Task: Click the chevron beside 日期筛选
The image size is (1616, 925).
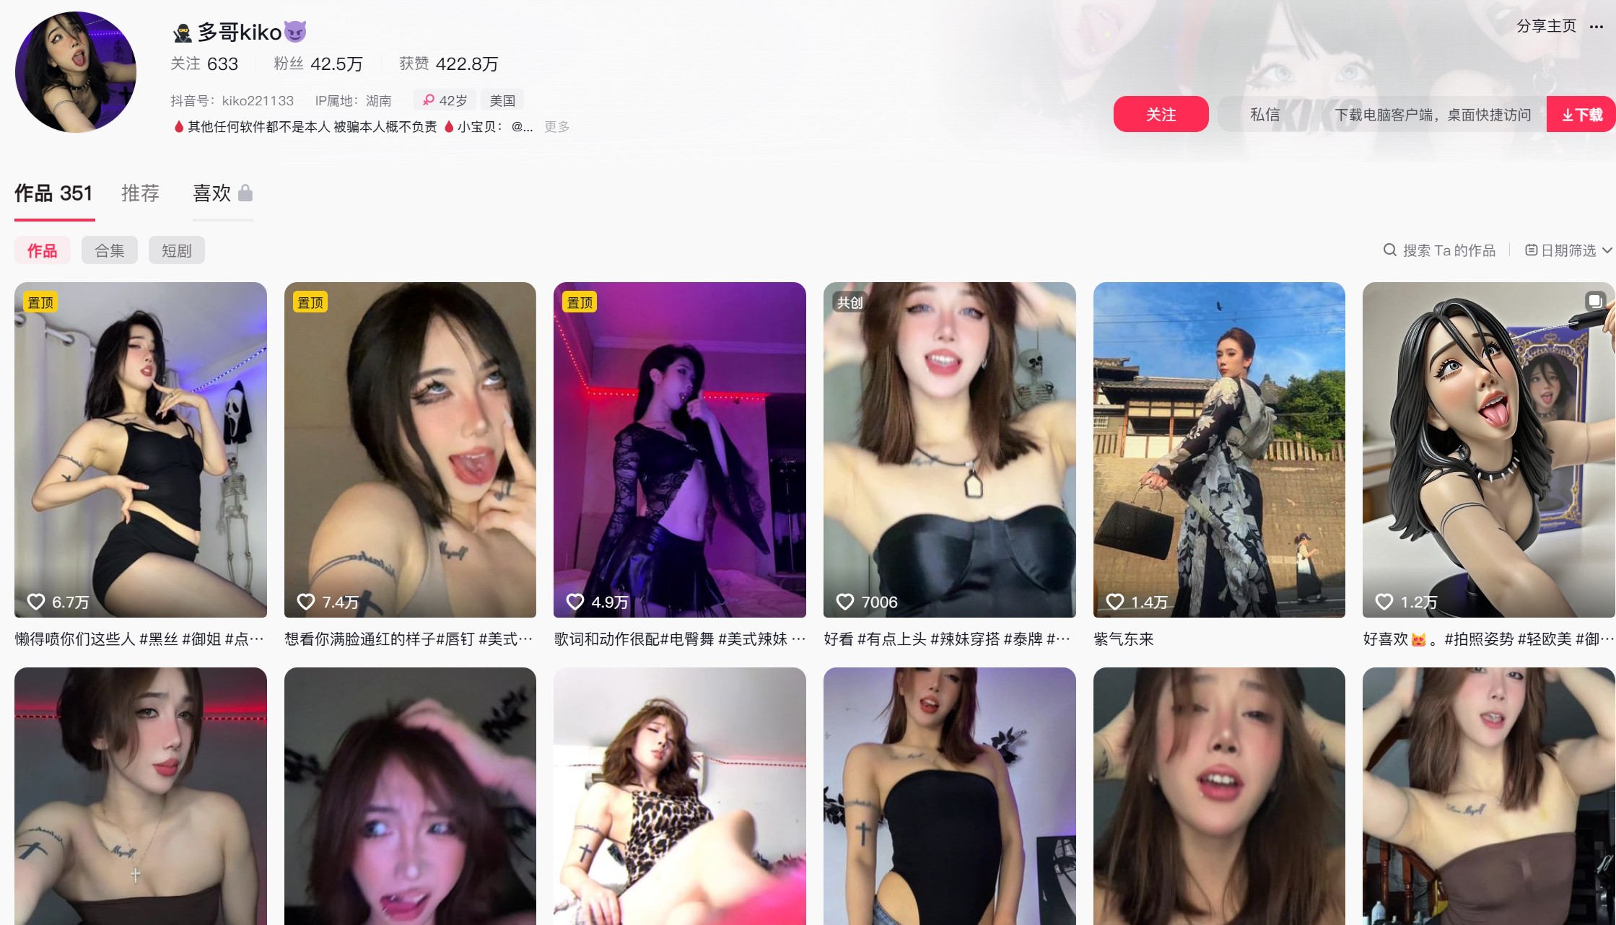Action: [x=1607, y=250]
